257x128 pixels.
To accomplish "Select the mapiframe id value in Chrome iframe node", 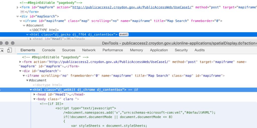I will 212,76.
